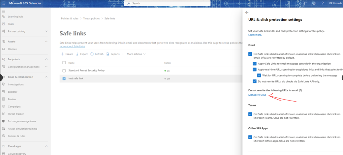The height and width of the screenshot is (155, 343).
Task: Toggle Apply Safe Links within organization checkbox
Action: pos(254,64)
